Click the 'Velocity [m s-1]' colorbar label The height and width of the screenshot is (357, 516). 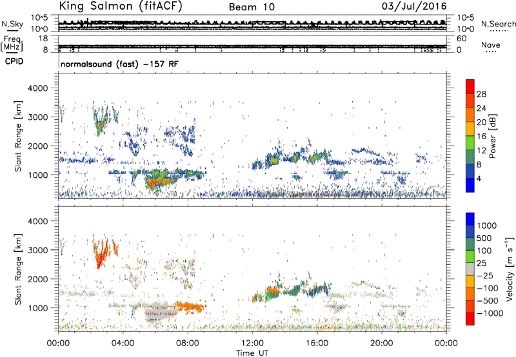click(x=510, y=269)
